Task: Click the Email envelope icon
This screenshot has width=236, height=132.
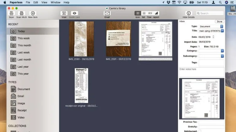Action: [107, 13]
